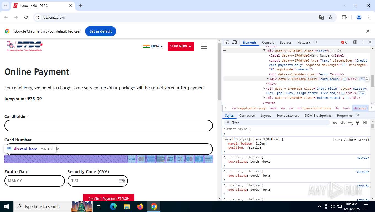Expand collapsed children ellipsis of card-icons

(x=345, y=79)
